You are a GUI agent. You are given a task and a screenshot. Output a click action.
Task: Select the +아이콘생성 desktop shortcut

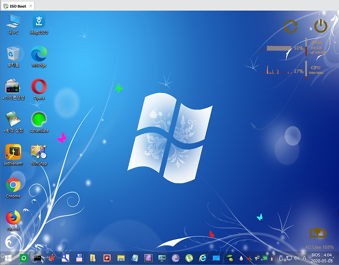click(x=13, y=90)
